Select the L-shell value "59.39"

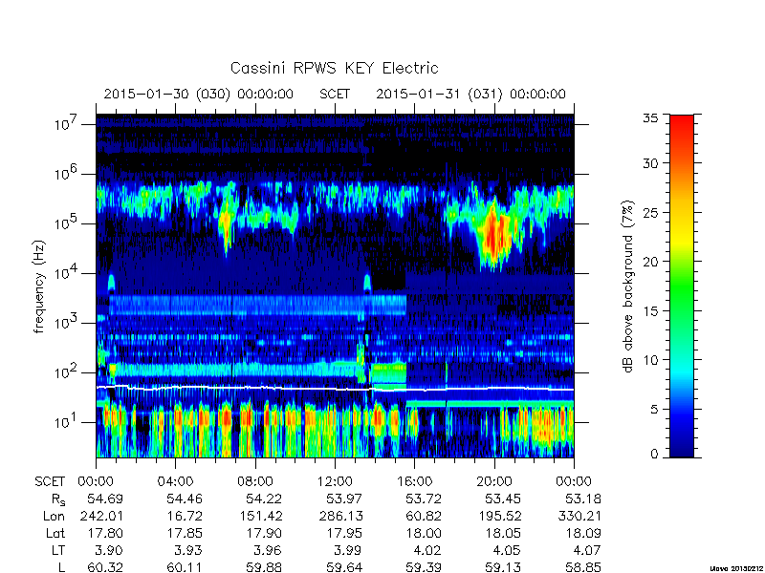tap(424, 567)
